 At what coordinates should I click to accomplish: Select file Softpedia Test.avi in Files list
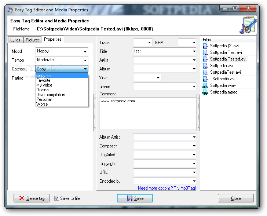[226, 52]
